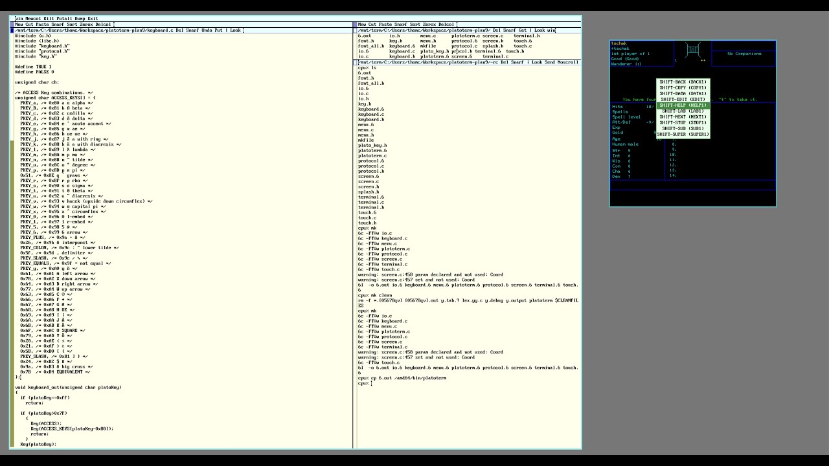Click Delcol in the right column tag

click(x=446, y=24)
